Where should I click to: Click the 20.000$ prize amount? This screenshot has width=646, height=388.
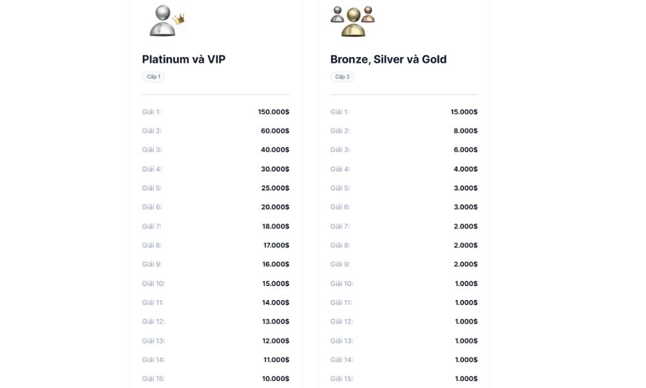point(275,207)
